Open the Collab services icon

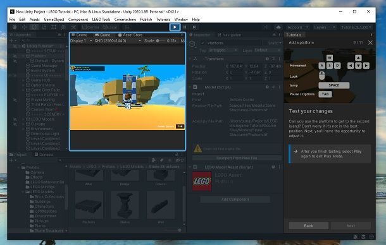pos(266,27)
